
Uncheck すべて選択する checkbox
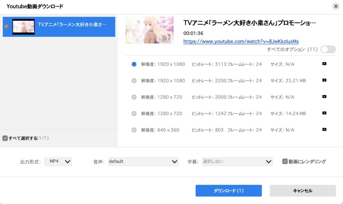[5, 138]
